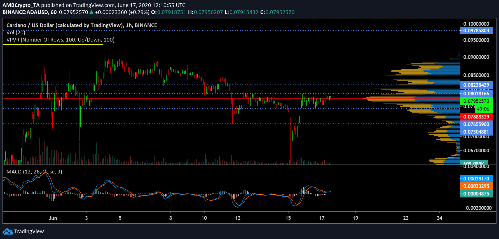The width and height of the screenshot is (499, 239).
Task: Click the 0.09000000 price axis tick
Action: [476, 57]
